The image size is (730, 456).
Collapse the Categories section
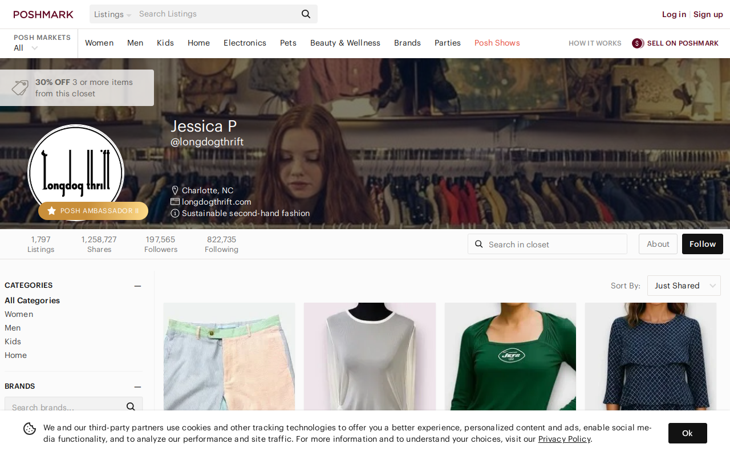pos(137,286)
